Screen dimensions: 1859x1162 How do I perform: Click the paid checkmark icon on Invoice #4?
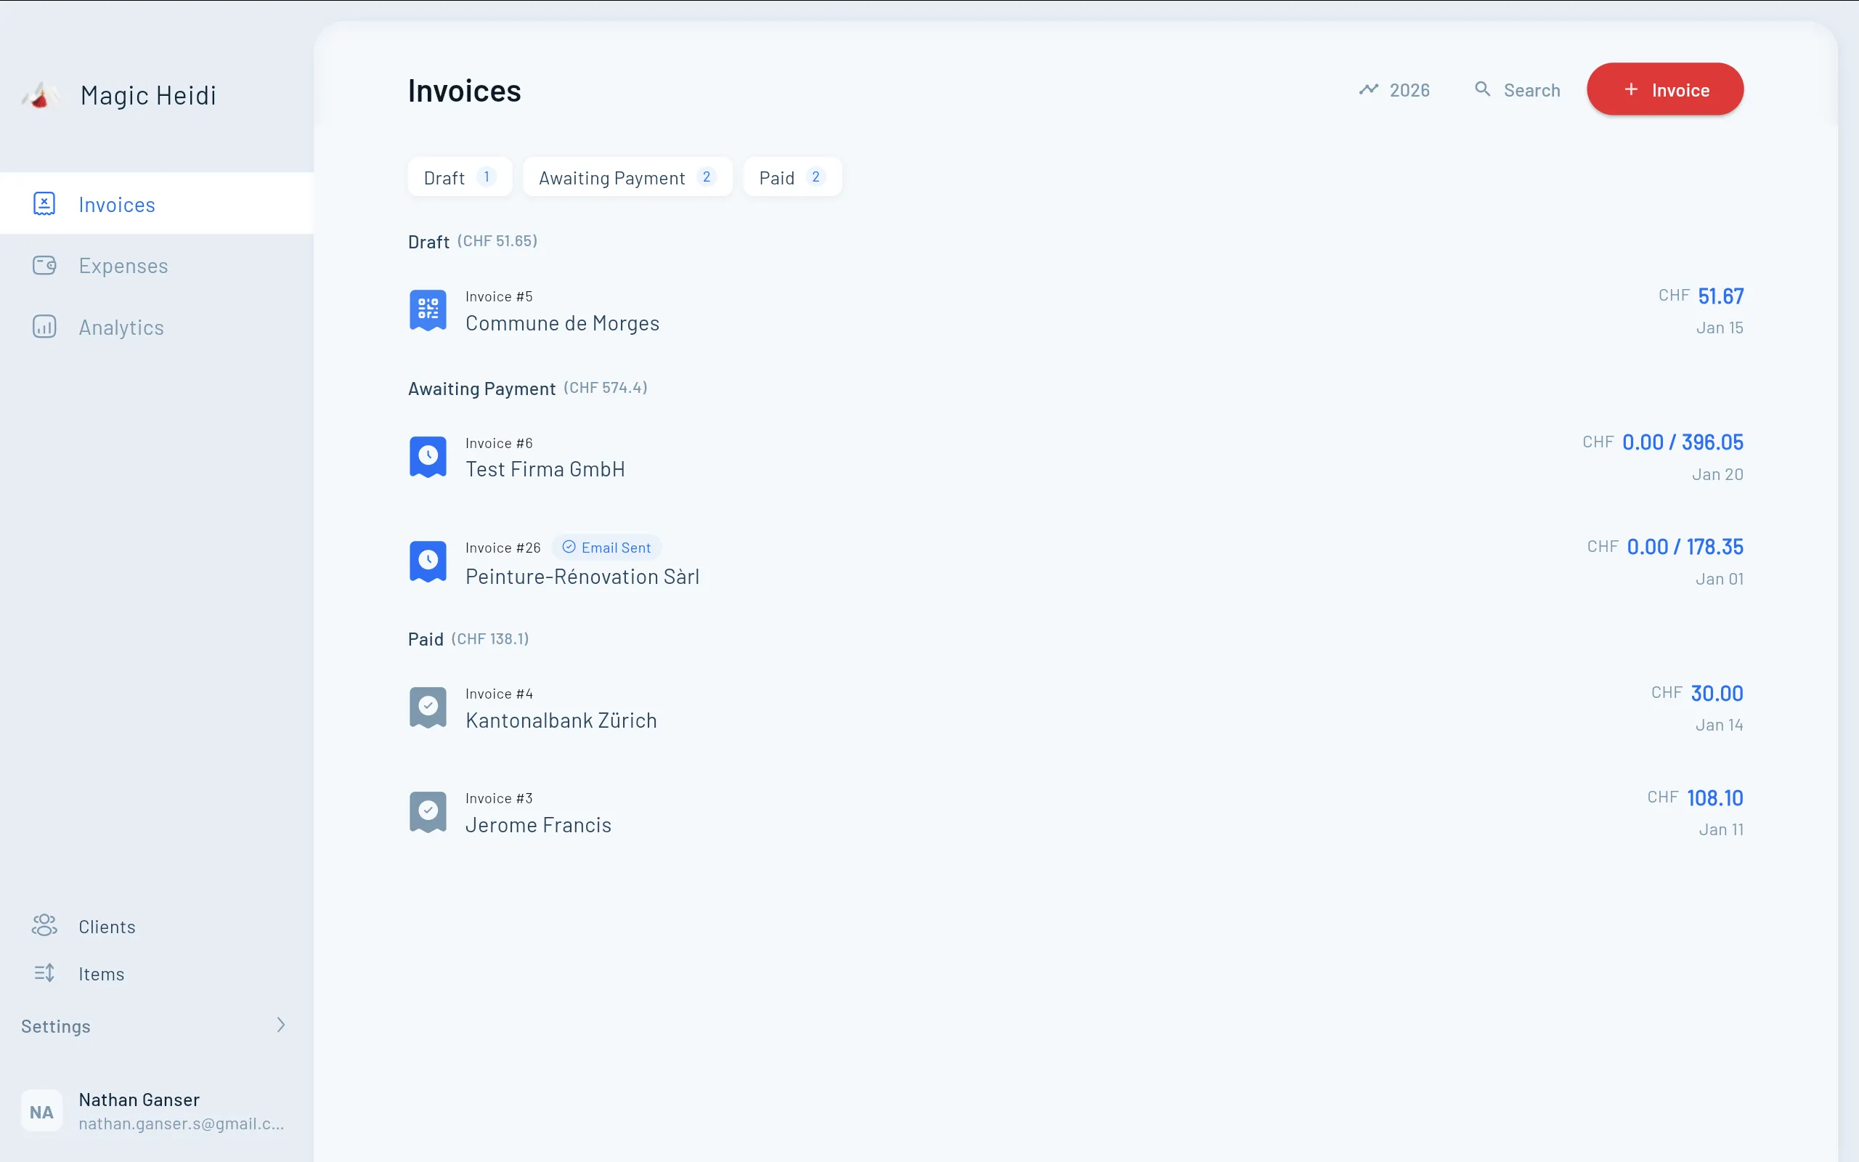[428, 706]
